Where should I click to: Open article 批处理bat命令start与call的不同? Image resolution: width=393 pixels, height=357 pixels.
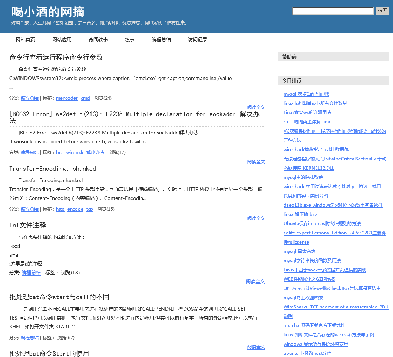pos(59,297)
